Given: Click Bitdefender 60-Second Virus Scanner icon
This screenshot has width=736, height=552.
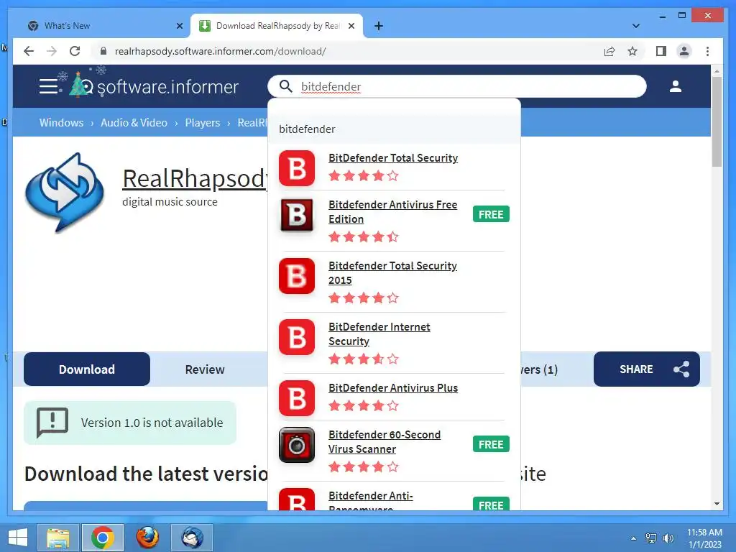Looking at the screenshot, I should (297, 444).
